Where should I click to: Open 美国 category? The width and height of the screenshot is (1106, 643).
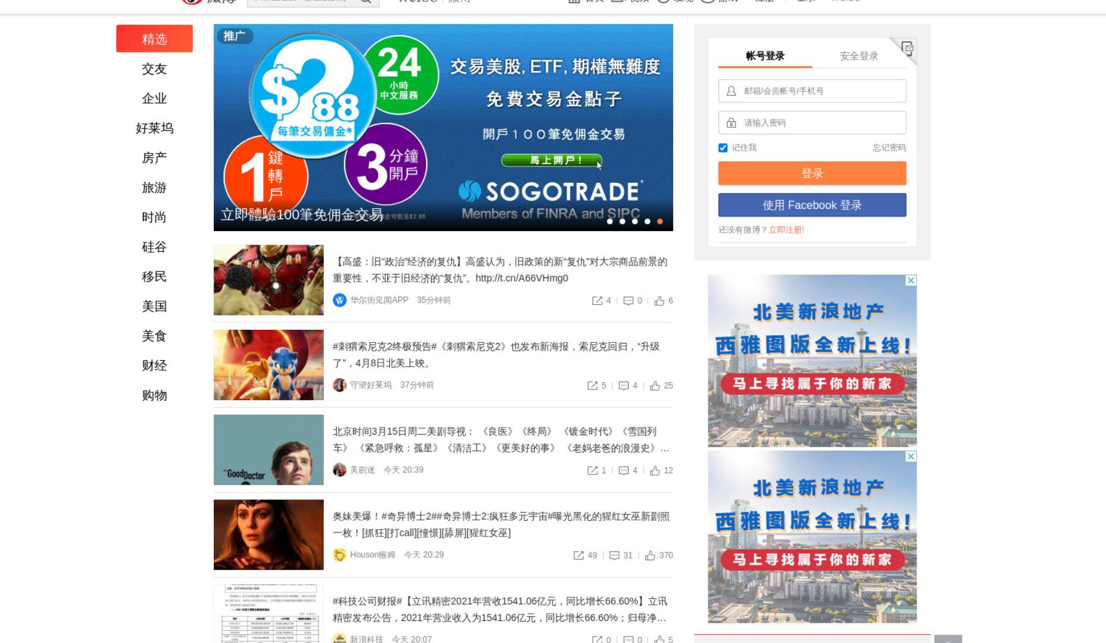pos(154,307)
